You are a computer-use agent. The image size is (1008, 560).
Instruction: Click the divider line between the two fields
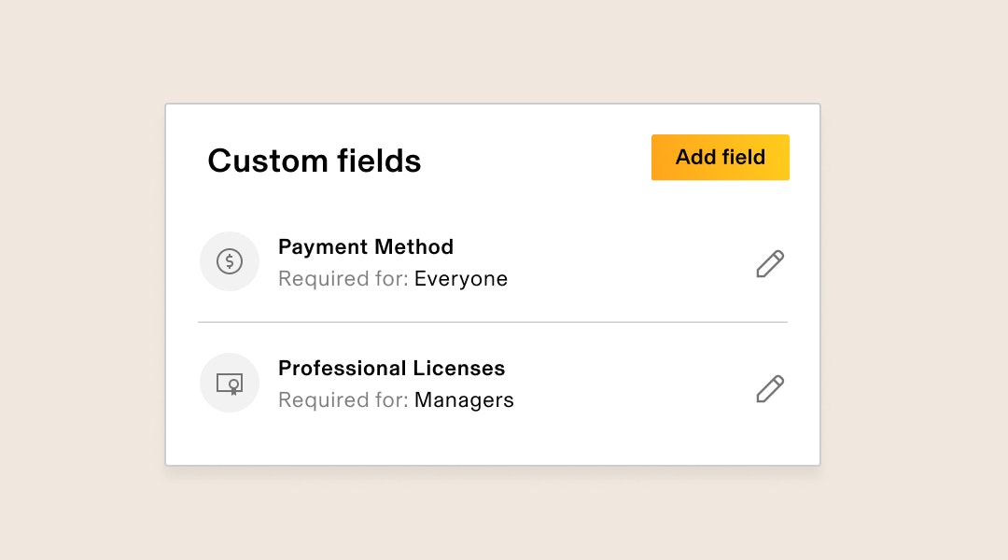[493, 322]
